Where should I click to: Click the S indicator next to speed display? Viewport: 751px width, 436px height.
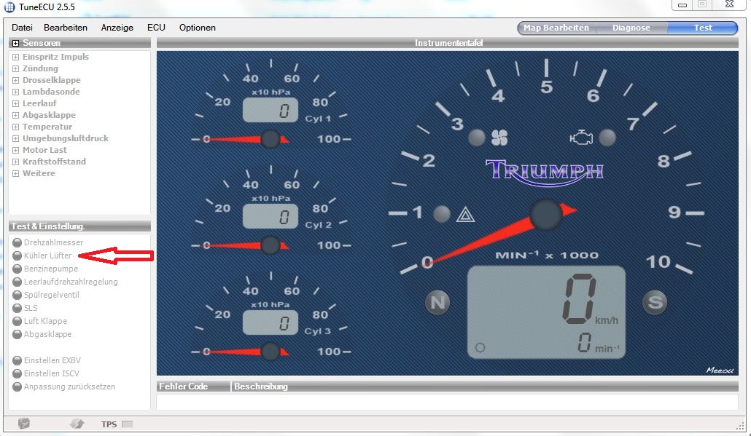(x=655, y=302)
